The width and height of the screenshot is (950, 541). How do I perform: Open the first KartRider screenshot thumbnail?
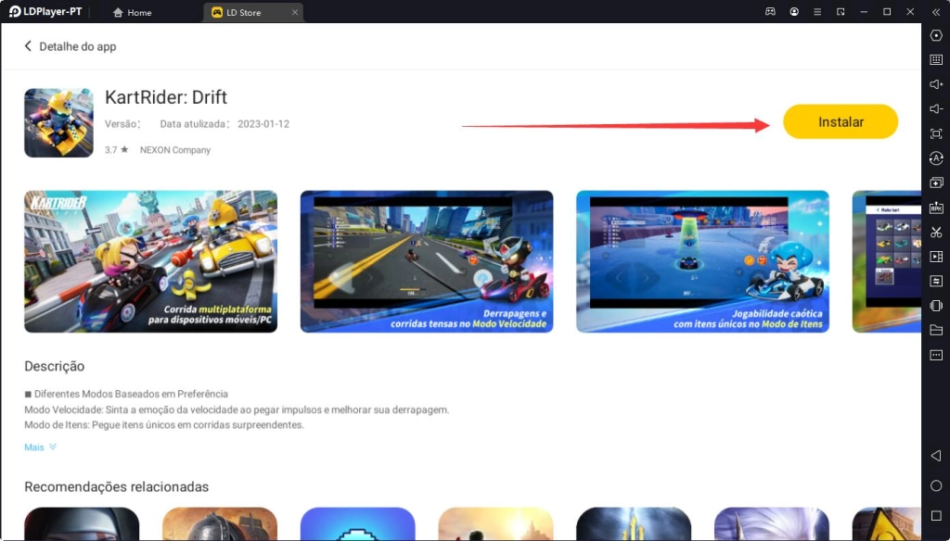coord(150,261)
